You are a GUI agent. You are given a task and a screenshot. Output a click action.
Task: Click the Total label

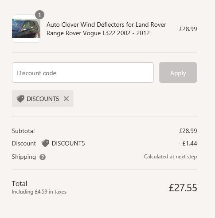point(20,184)
